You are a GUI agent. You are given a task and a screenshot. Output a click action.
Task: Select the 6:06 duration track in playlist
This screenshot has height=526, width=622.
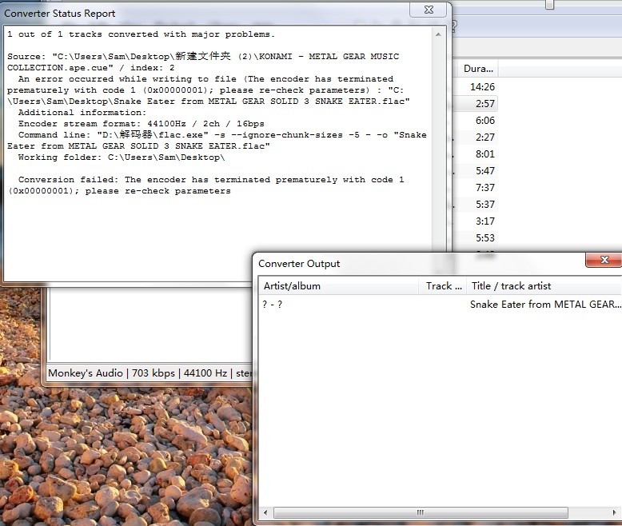pyautogui.click(x=485, y=120)
